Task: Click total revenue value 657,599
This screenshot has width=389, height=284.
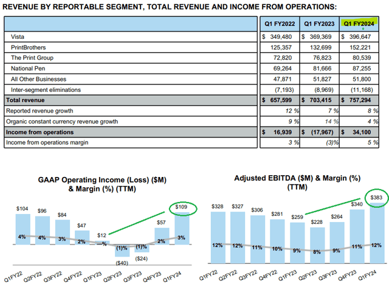Action: tap(281, 100)
